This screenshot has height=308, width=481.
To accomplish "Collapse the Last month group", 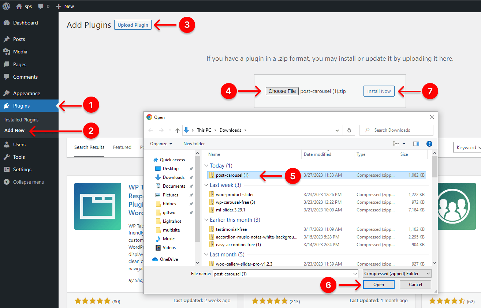I will 206,255.
